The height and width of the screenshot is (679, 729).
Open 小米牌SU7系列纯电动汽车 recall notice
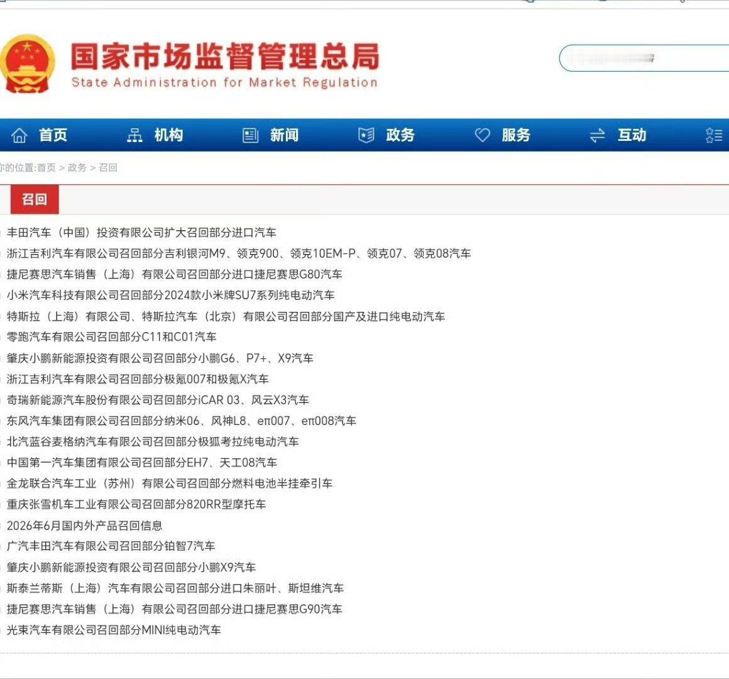(x=171, y=295)
